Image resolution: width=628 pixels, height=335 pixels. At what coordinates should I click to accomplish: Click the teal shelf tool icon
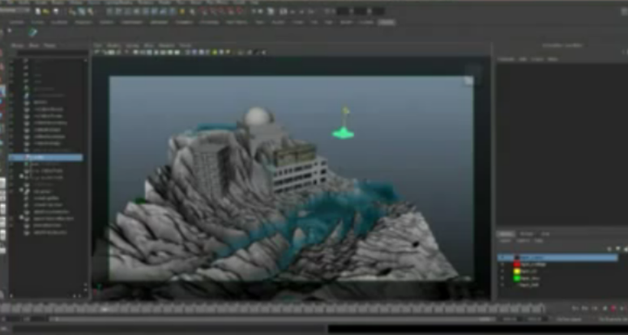(32, 32)
